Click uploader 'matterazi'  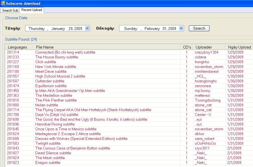click(x=202, y=96)
